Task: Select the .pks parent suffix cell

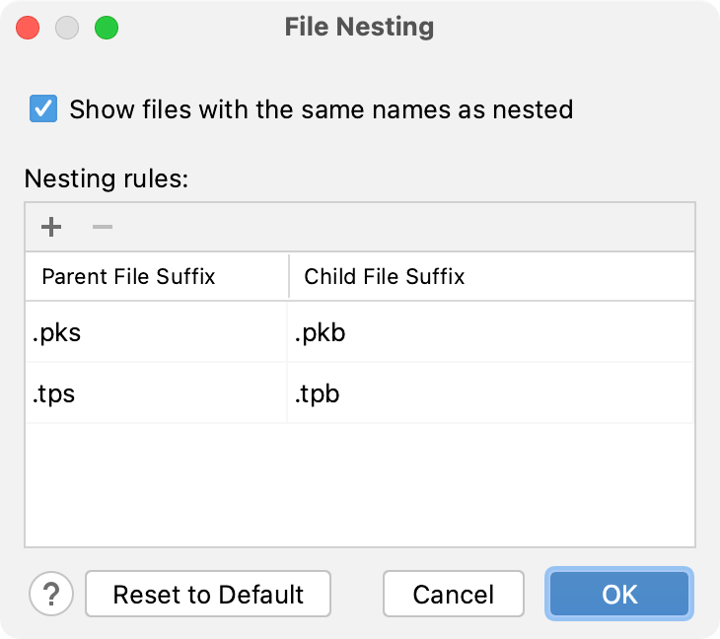Action: [x=156, y=332]
